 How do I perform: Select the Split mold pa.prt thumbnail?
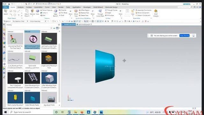click(x=32, y=39)
